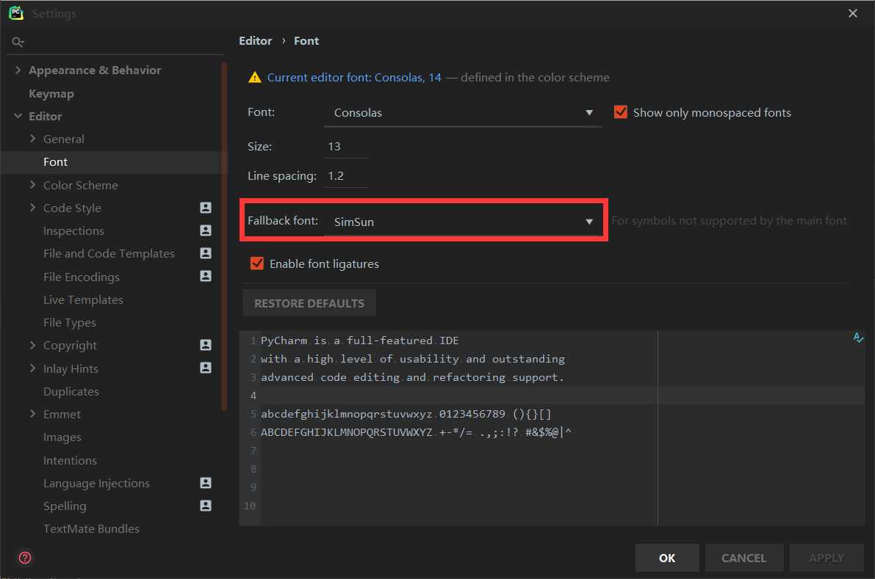The height and width of the screenshot is (579, 875).
Task: Expand the Color Scheme subsection
Action: [x=32, y=185]
